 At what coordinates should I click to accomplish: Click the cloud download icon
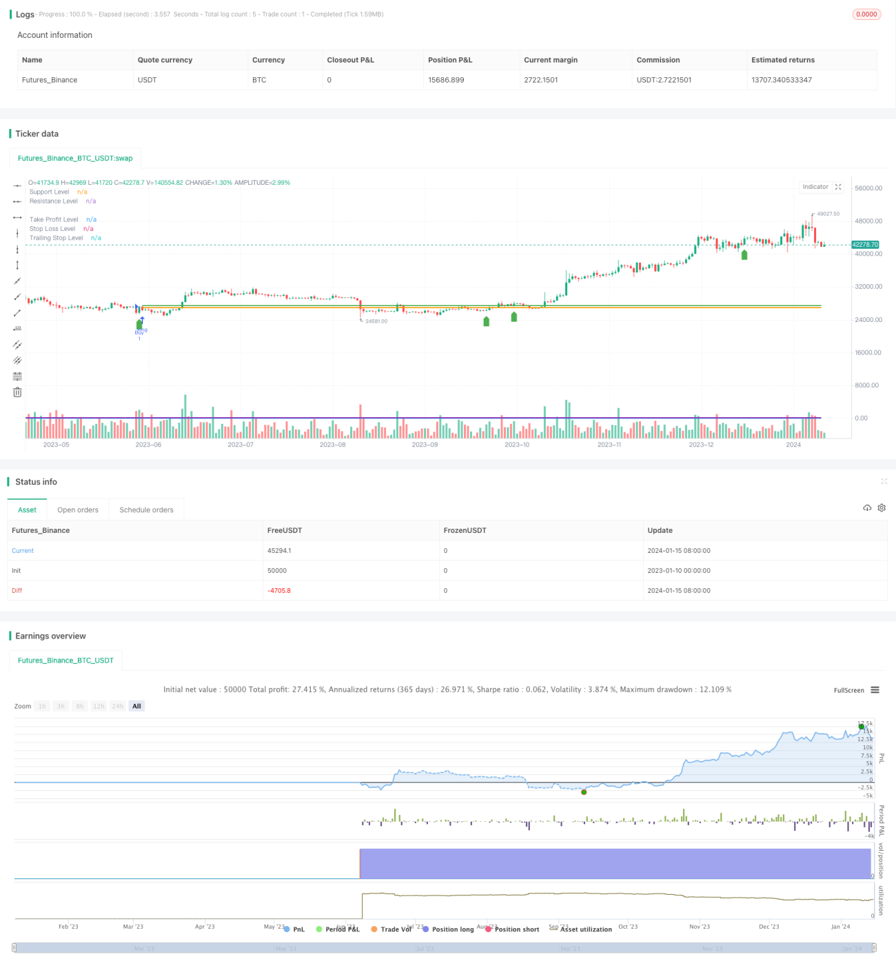(867, 507)
